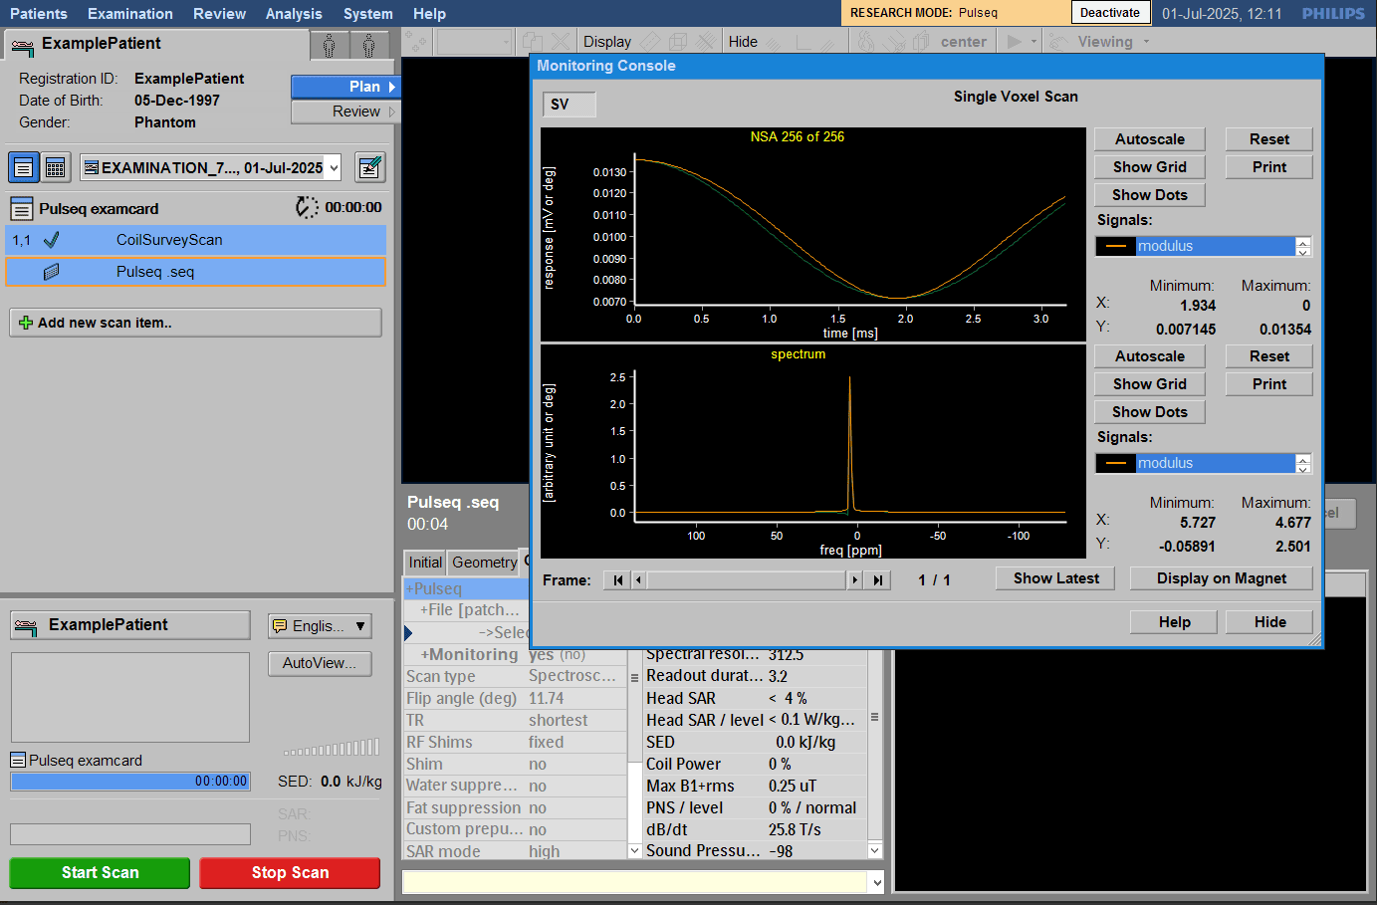Click the Start Scan button

click(x=100, y=873)
